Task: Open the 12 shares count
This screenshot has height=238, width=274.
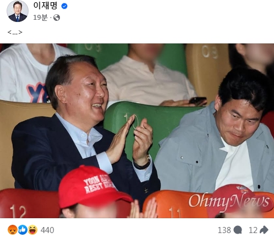Action: click(253, 230)
